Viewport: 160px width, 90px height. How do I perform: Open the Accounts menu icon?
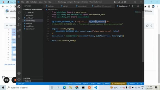tap(19, 73)
